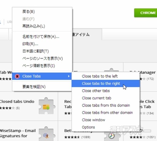Select Close tabs from other domain

coord(106,113)
